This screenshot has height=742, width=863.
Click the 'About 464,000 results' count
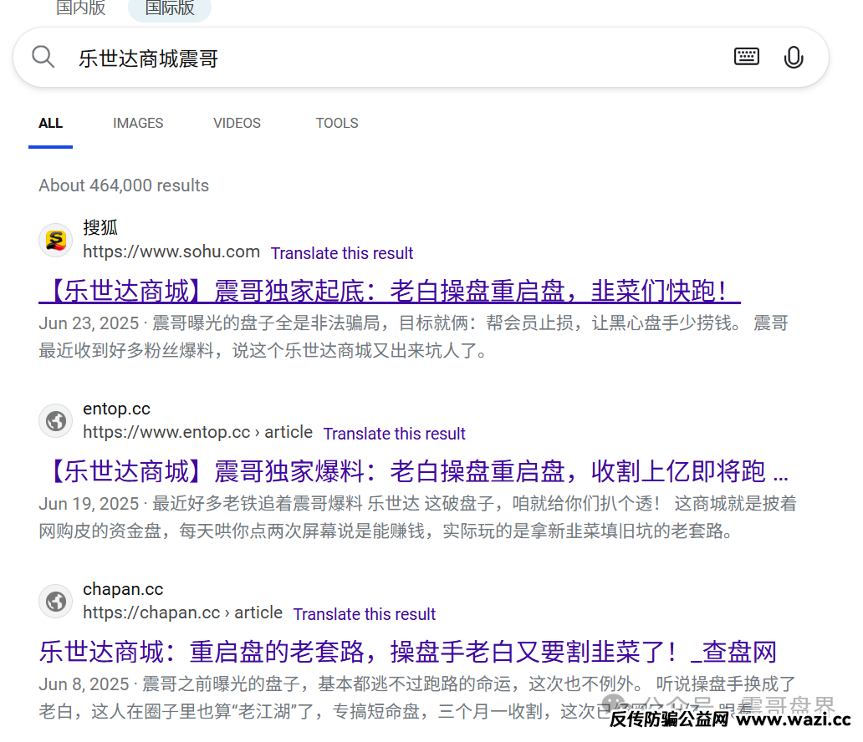click(124, 185)
